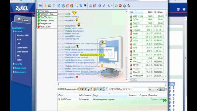
Task: Open the emoticon picker smiley above the transfers list
Action: pyautogui.click(x=79, y=89)
